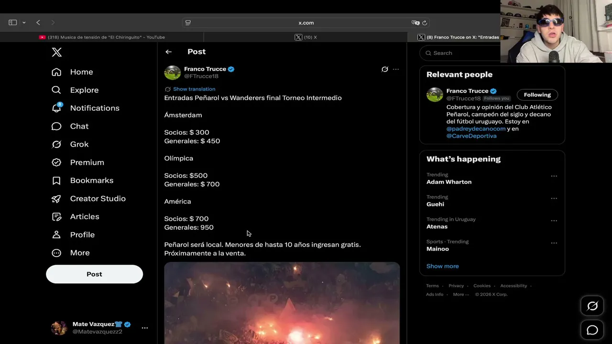Open options for Mainoo trend

tap(554, 243)
